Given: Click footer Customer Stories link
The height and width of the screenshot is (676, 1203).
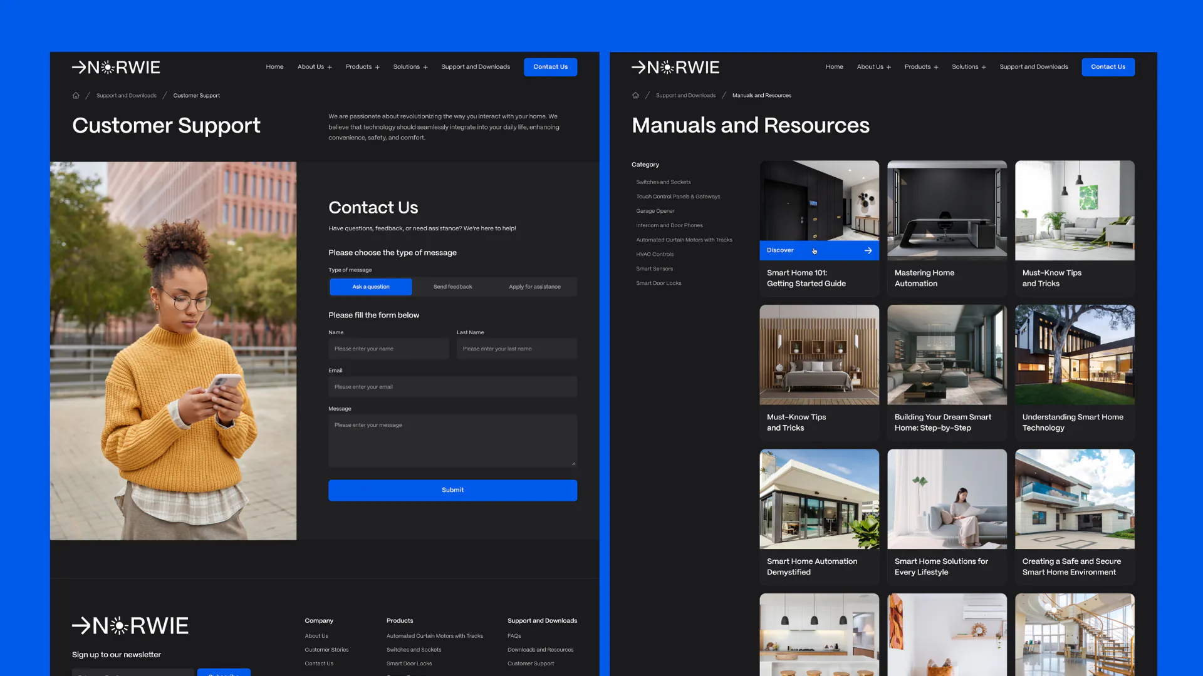Looking at the screenshot, I should [x=326, y=650].
